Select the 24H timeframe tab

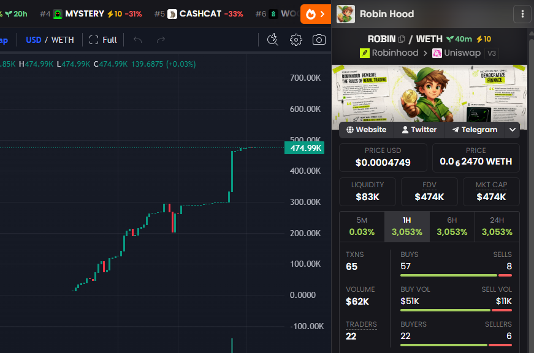pos(497,226)
